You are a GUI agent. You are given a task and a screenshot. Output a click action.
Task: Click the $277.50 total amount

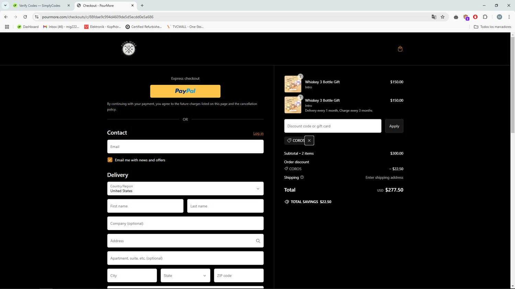pyautogui.click(x=394, y=190)
